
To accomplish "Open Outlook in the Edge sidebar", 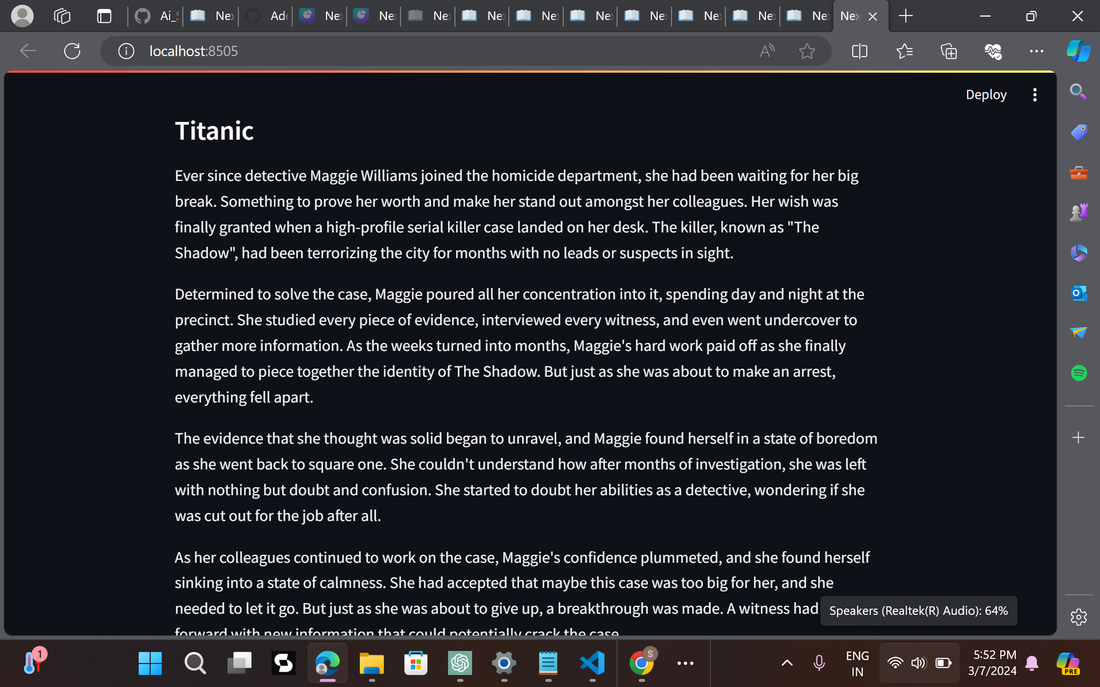I will point(1079,293).
